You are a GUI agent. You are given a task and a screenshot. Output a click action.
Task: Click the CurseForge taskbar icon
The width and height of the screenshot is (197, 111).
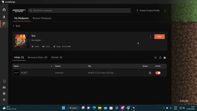coord(134,108)
